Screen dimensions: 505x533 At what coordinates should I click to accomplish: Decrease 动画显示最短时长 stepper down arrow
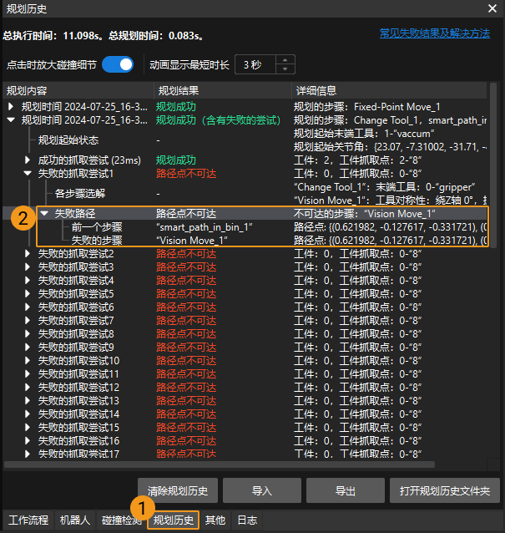285,69
